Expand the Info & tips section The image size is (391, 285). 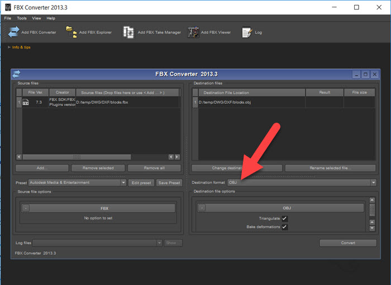coord(19,47)
